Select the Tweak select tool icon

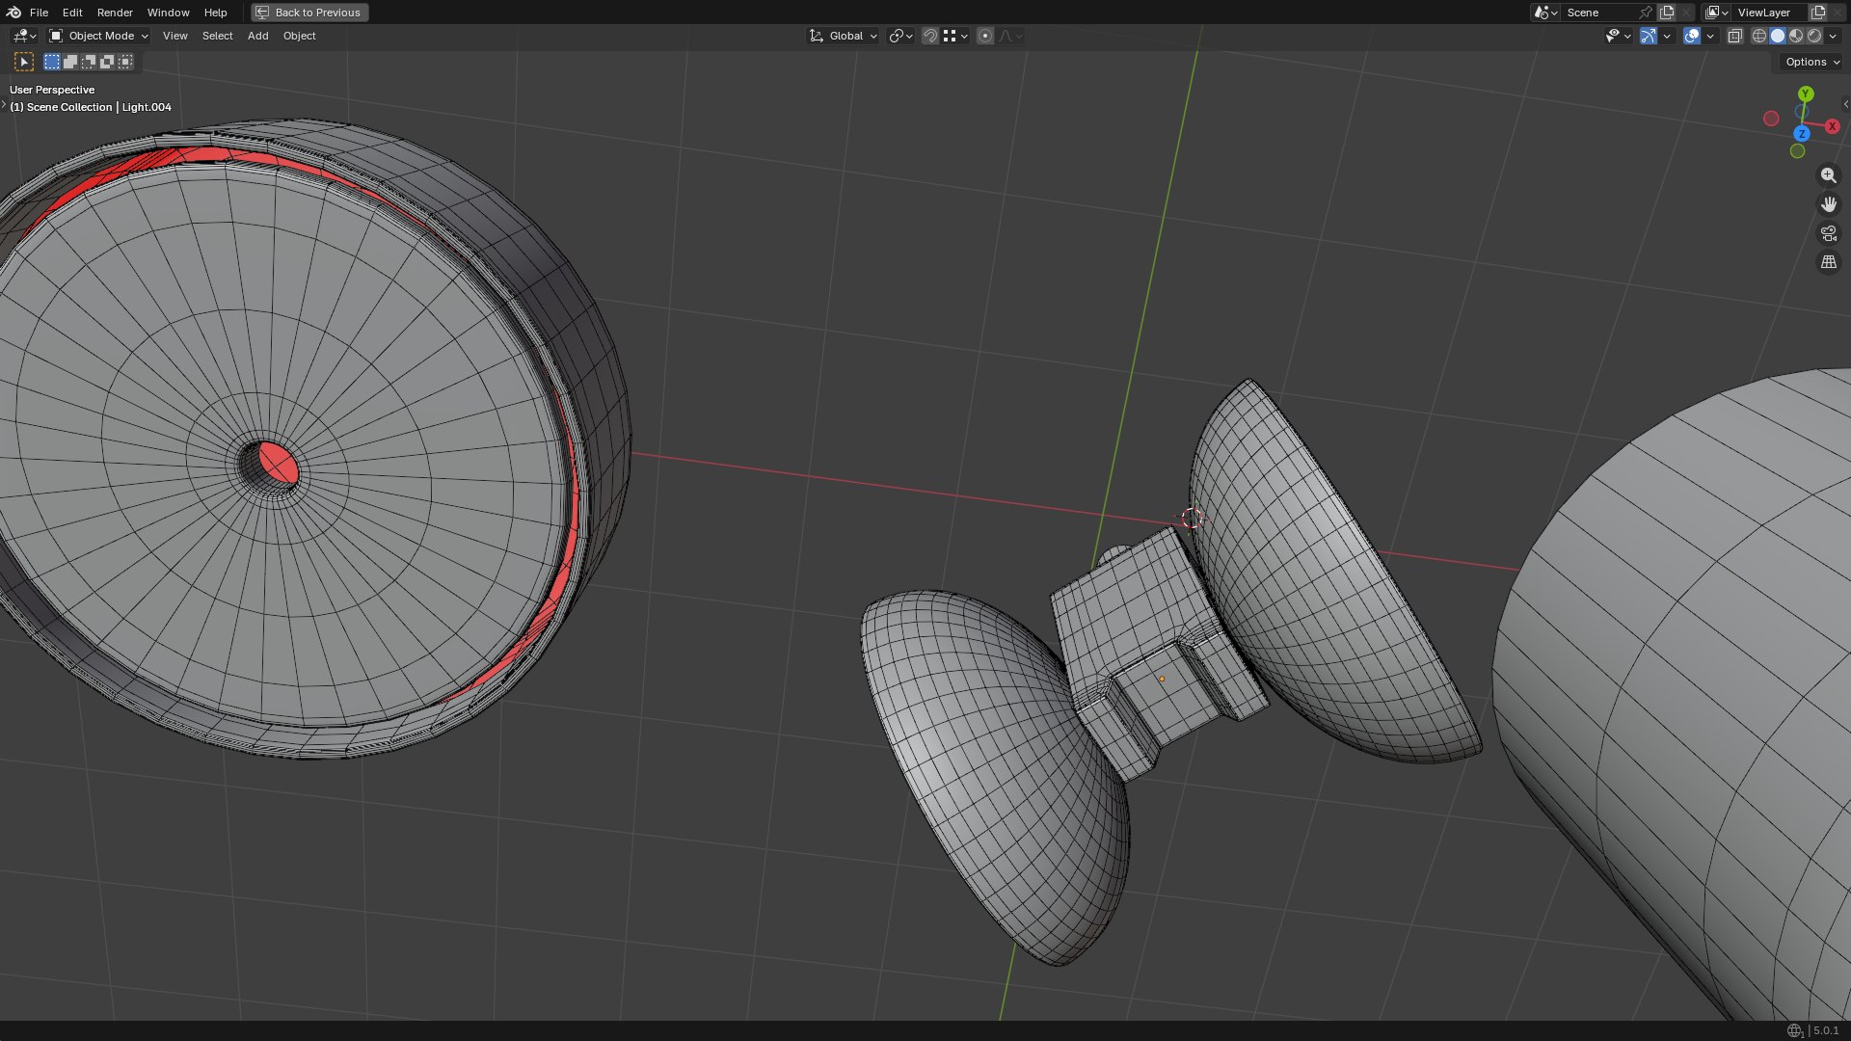[x=24, y=62]
